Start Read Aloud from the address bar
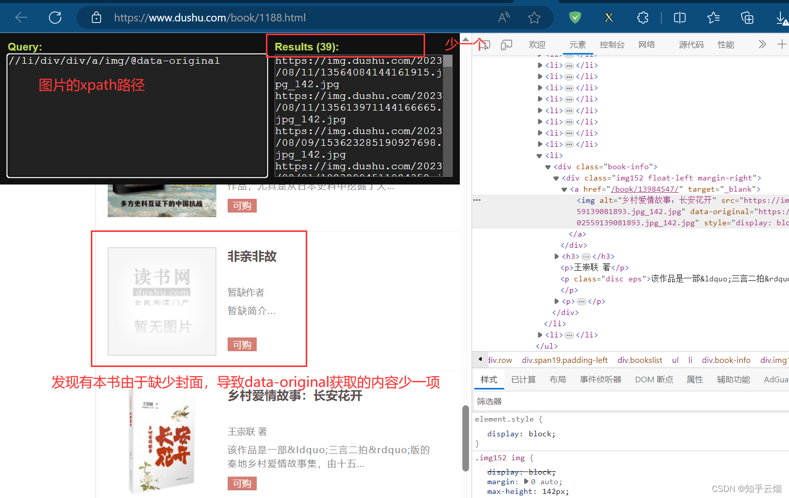This screenshot has width=789, height=498. click(504, 18)
